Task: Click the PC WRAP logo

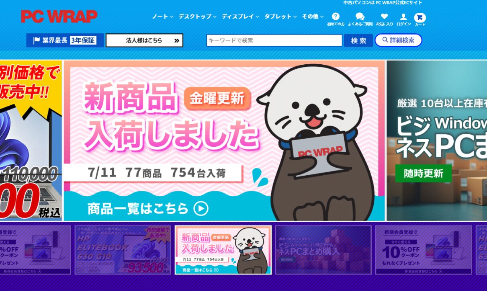Action: click(x=59, y=16)
